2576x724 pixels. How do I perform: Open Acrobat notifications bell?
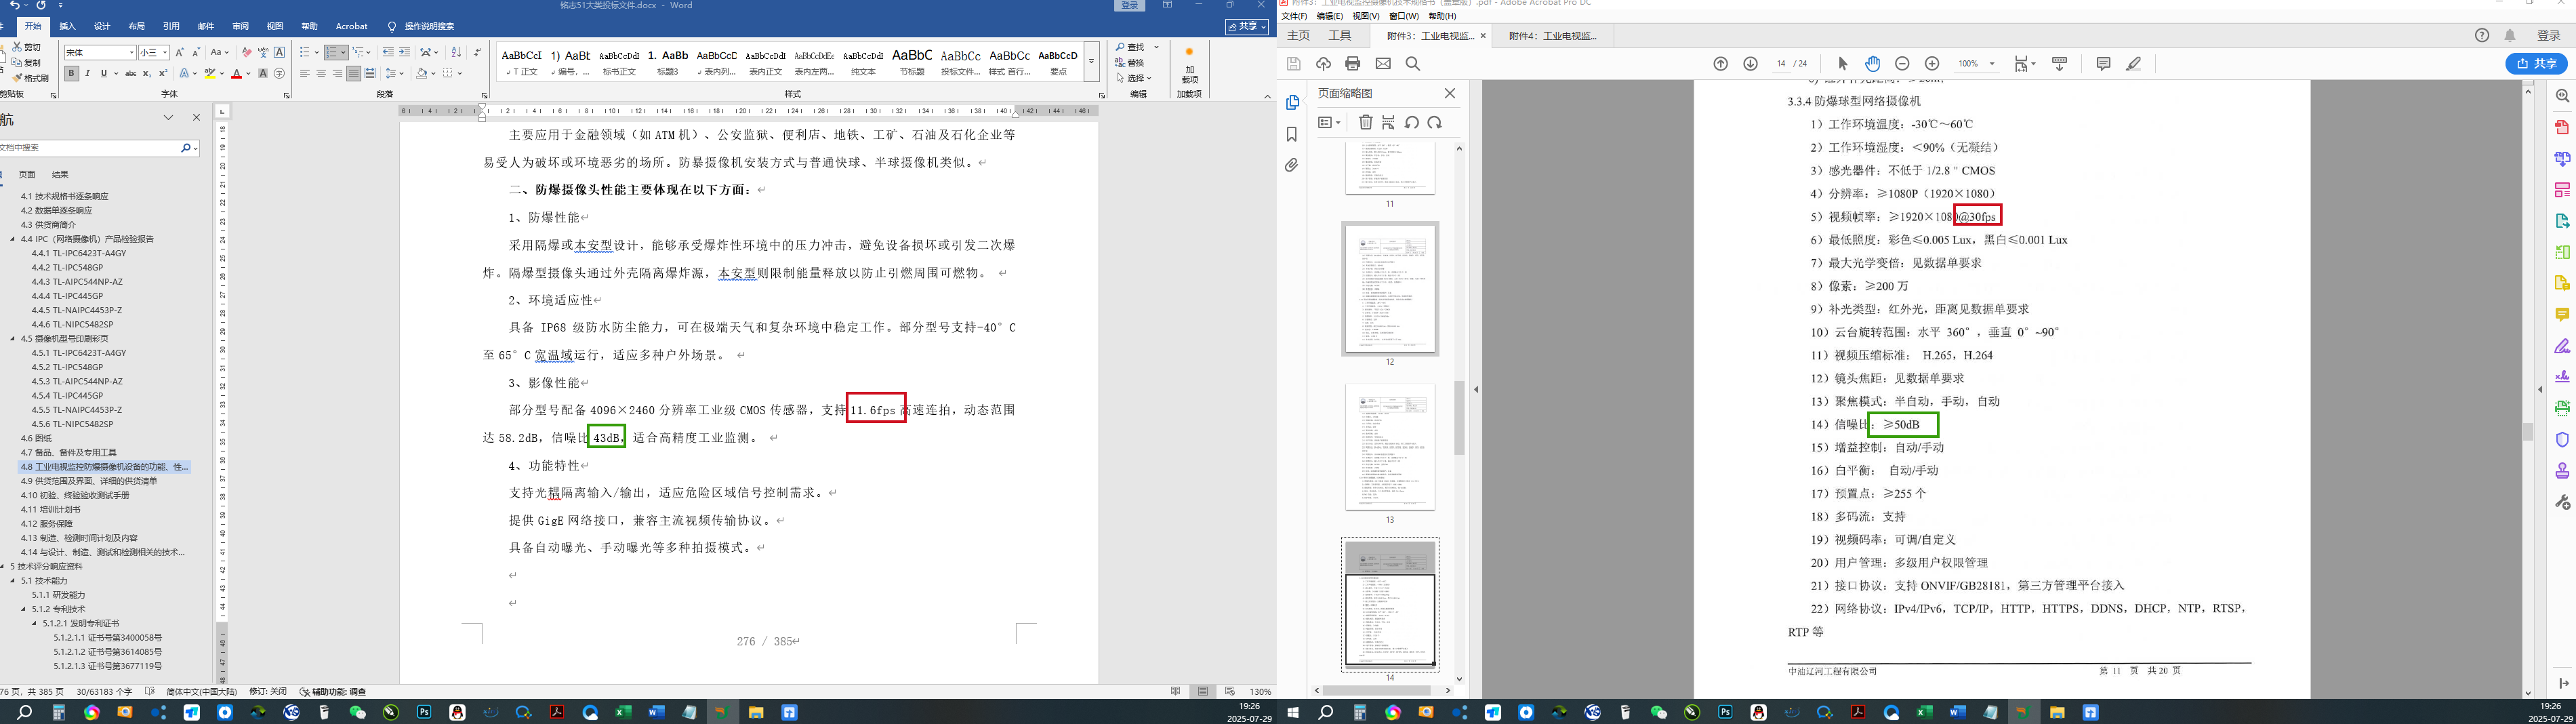tap(2510, 35)
